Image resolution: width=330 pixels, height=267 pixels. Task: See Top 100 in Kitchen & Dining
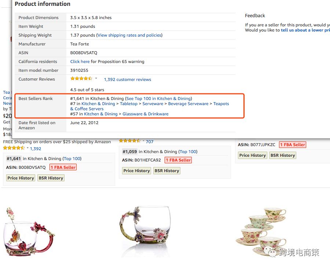pyautogui.click(x=158, y=99)
